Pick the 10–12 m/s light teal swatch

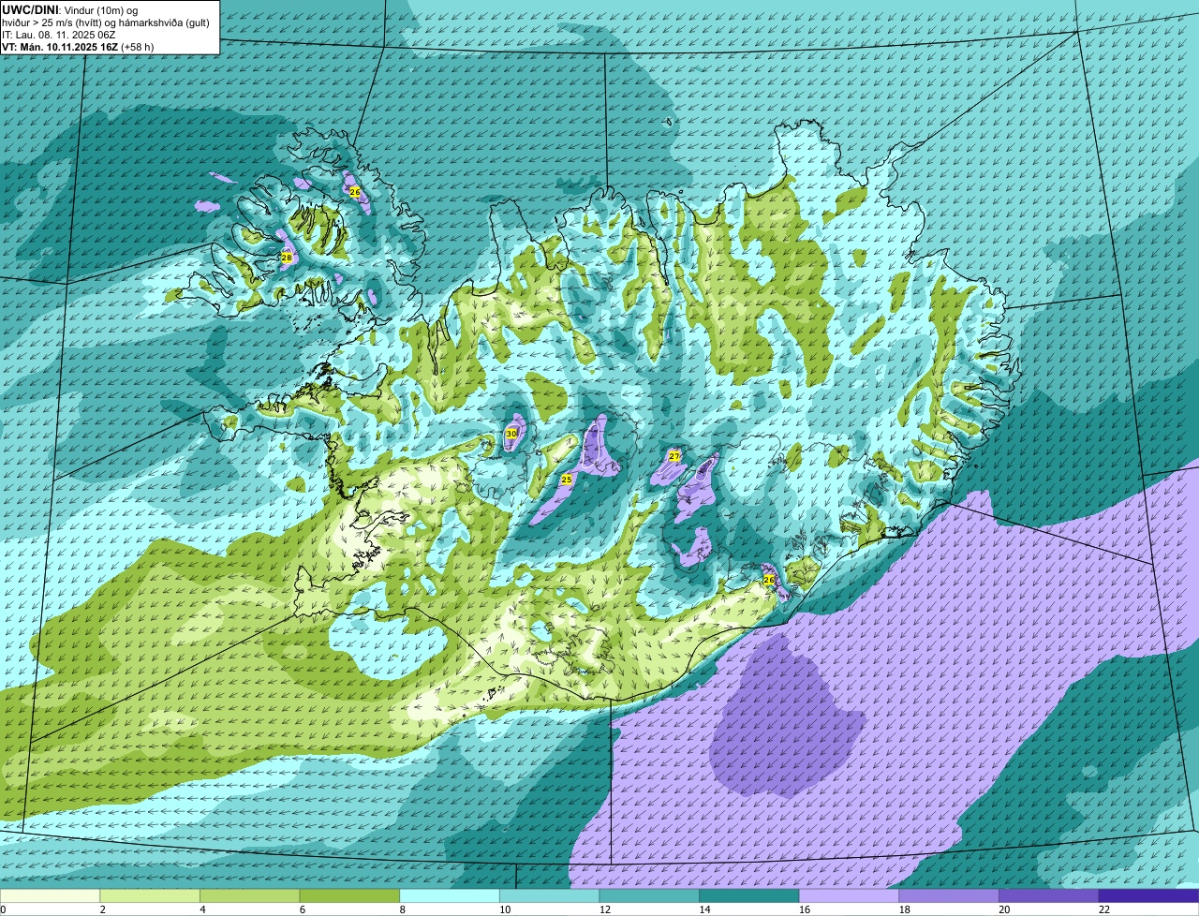click(549, 895)
